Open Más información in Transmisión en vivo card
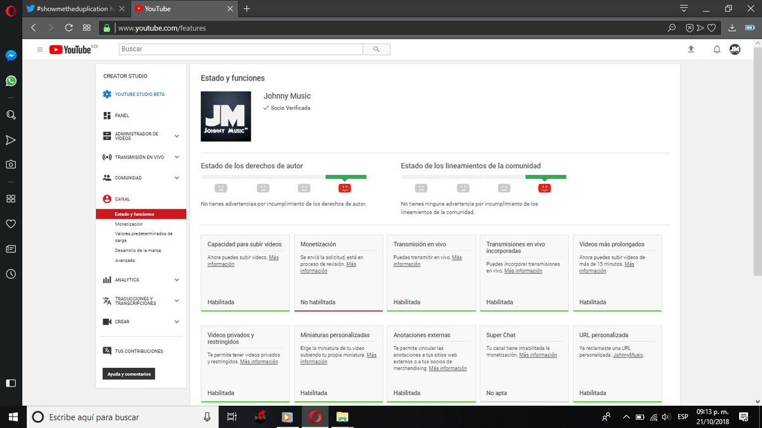 (427, 261)
